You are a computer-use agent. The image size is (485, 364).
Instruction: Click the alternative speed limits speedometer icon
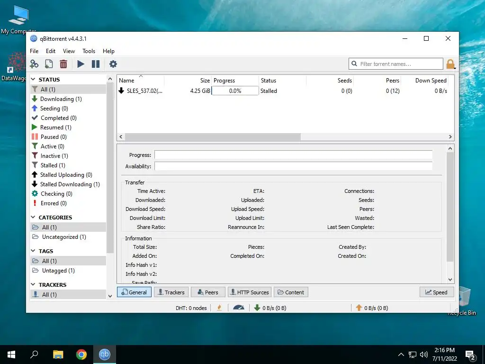[x=239, y=308]
